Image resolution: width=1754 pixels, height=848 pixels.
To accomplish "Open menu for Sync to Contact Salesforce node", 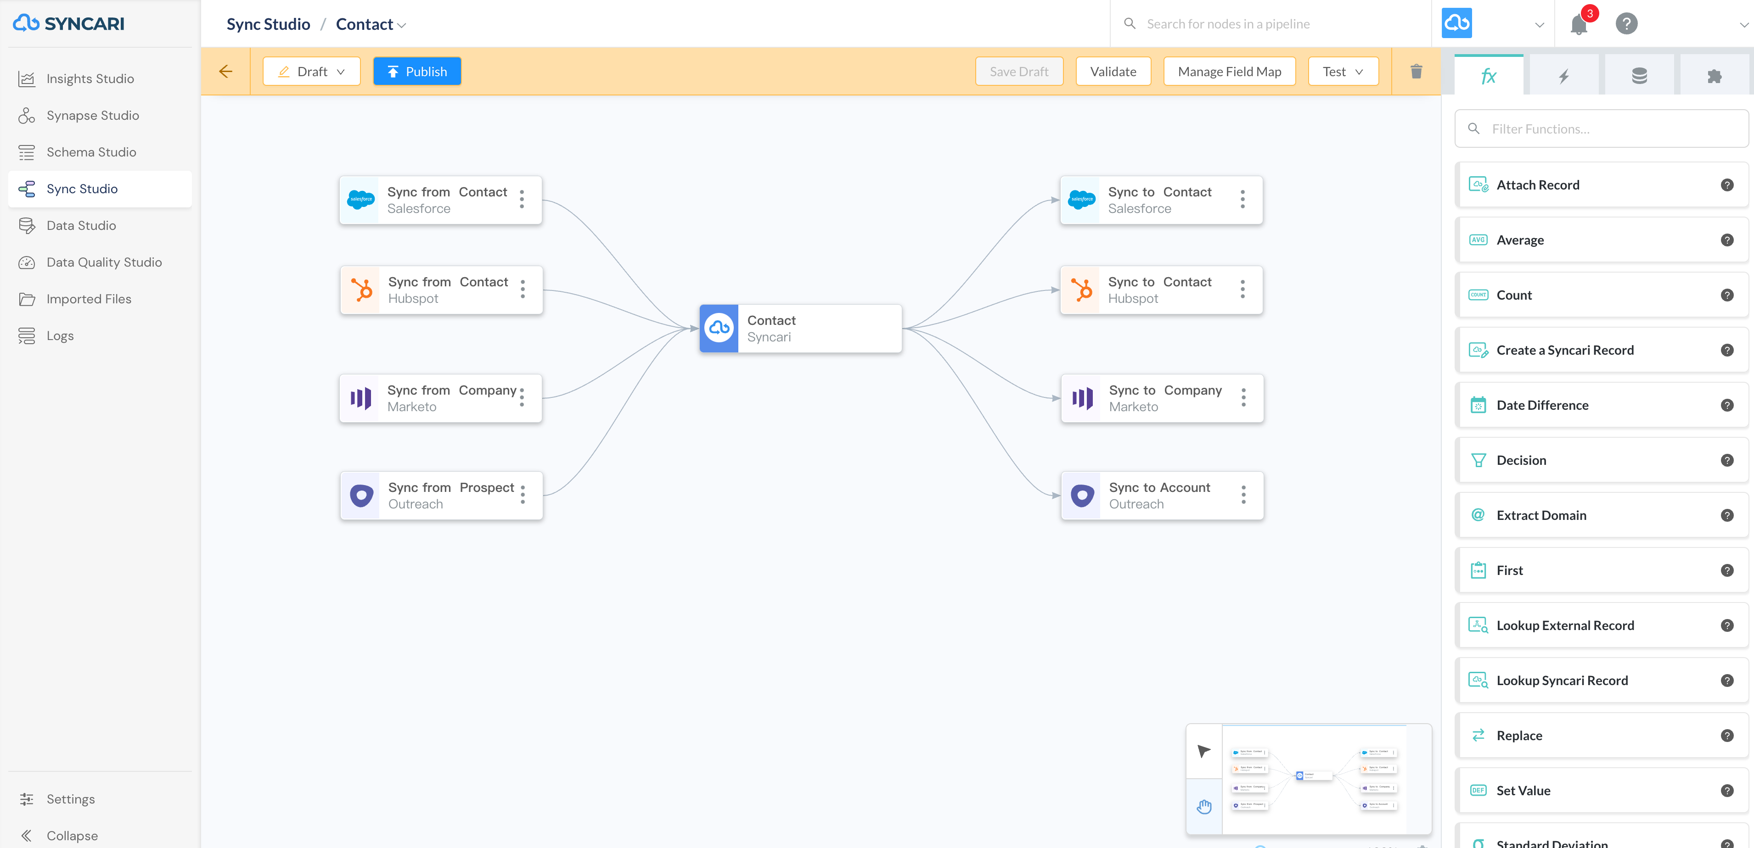I will [x=1242, y=200].
